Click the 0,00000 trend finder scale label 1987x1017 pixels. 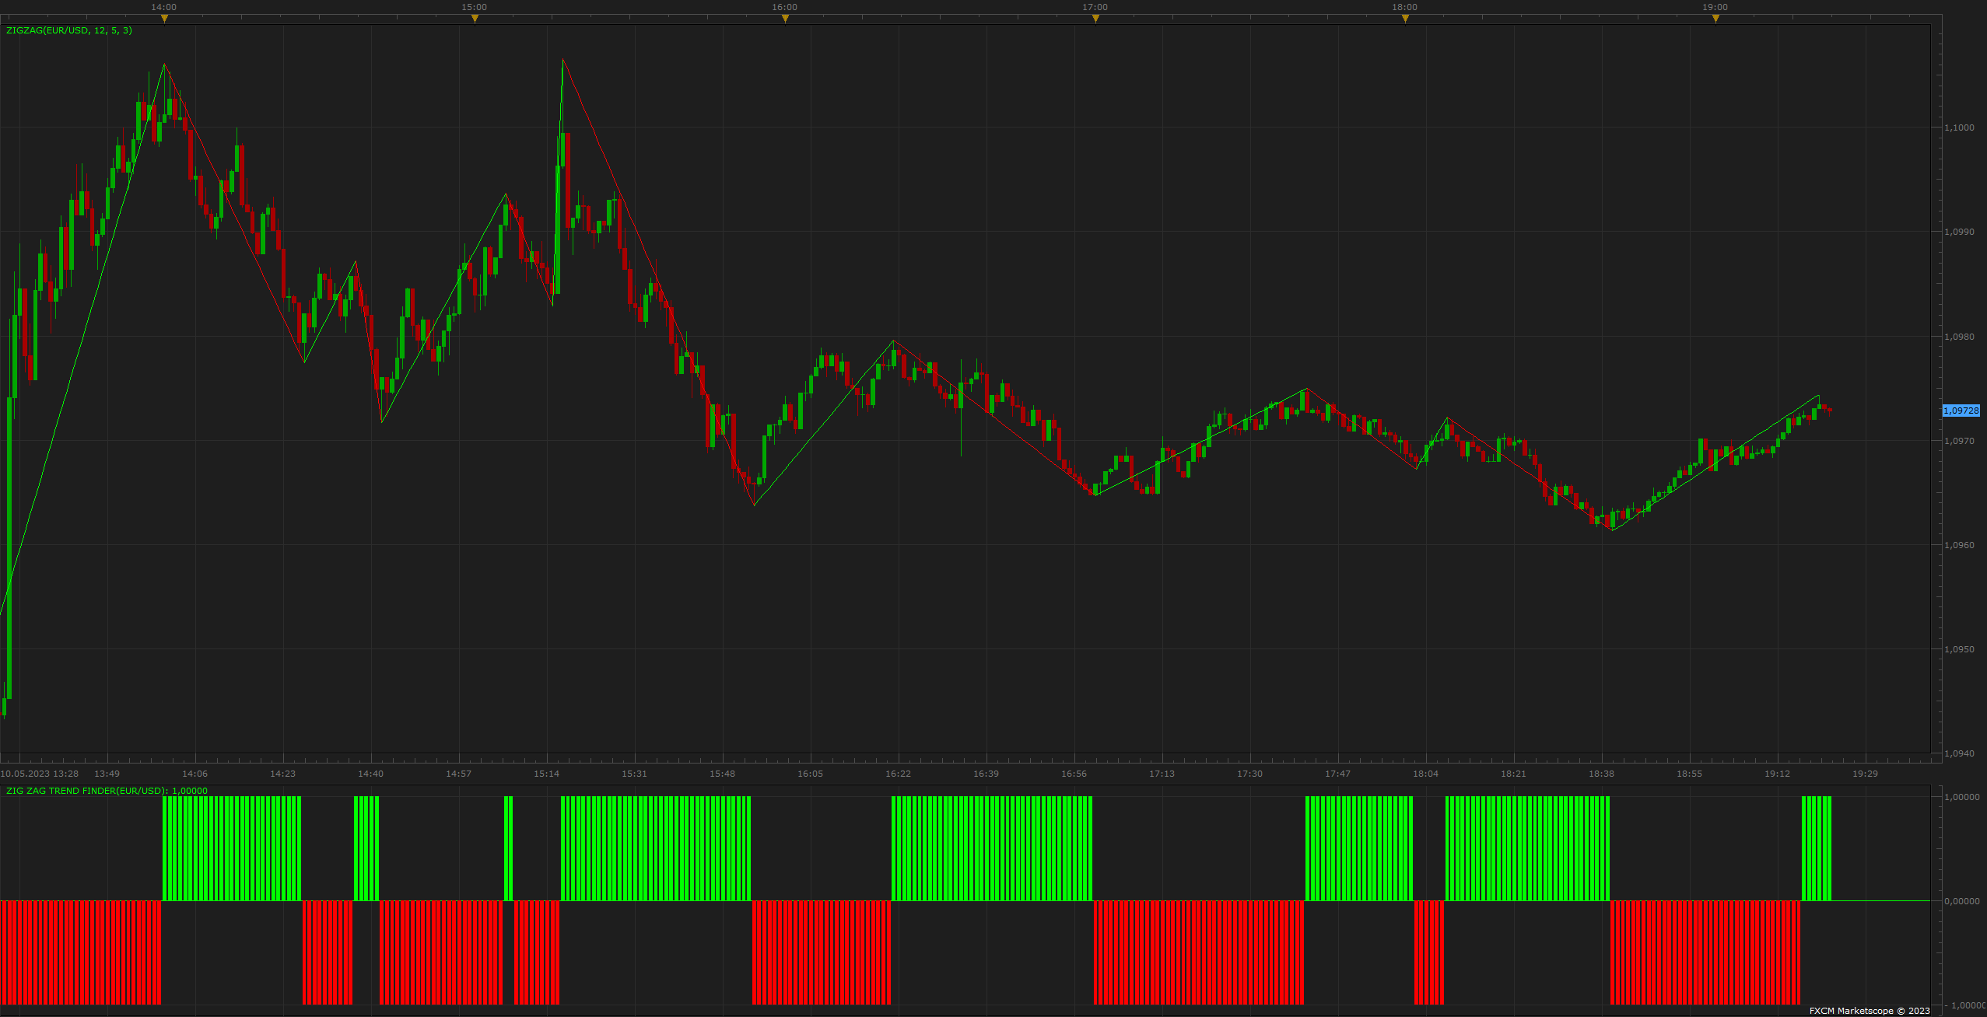click(x=1961, y=901)
